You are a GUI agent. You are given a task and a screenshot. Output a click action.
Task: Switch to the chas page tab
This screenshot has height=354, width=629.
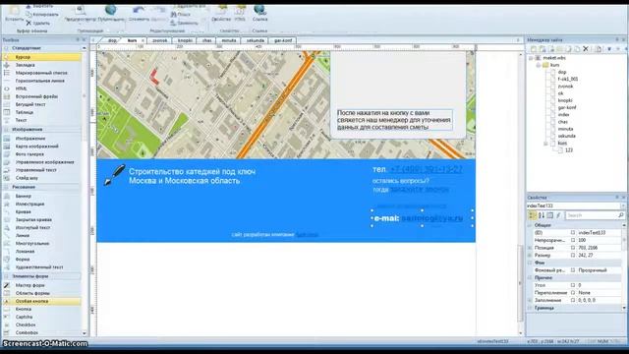tap(207, 40)
